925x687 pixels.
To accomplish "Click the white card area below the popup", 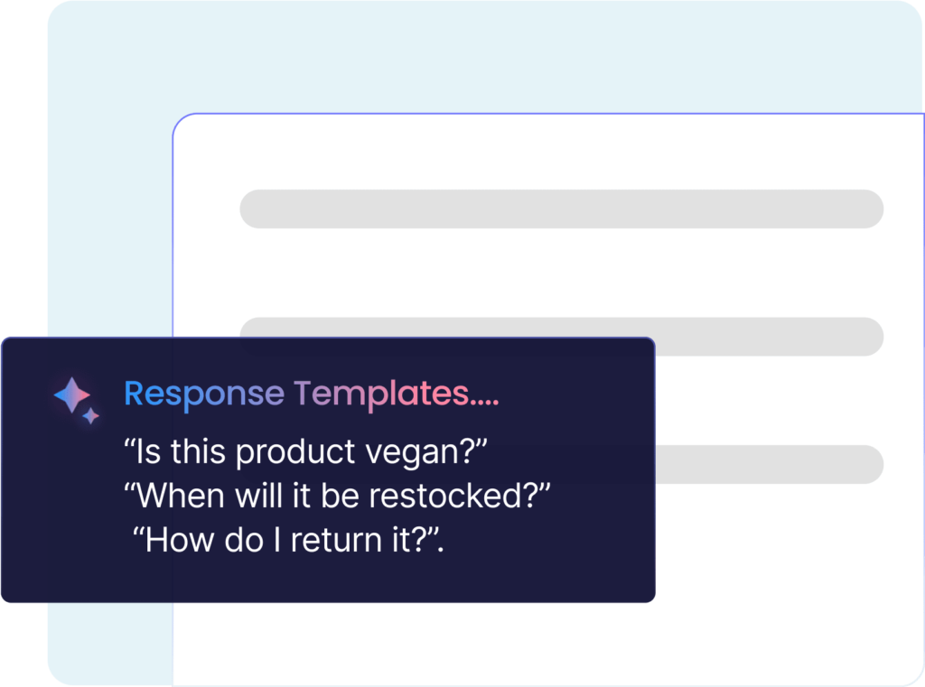I will click(x=542, y=645).
